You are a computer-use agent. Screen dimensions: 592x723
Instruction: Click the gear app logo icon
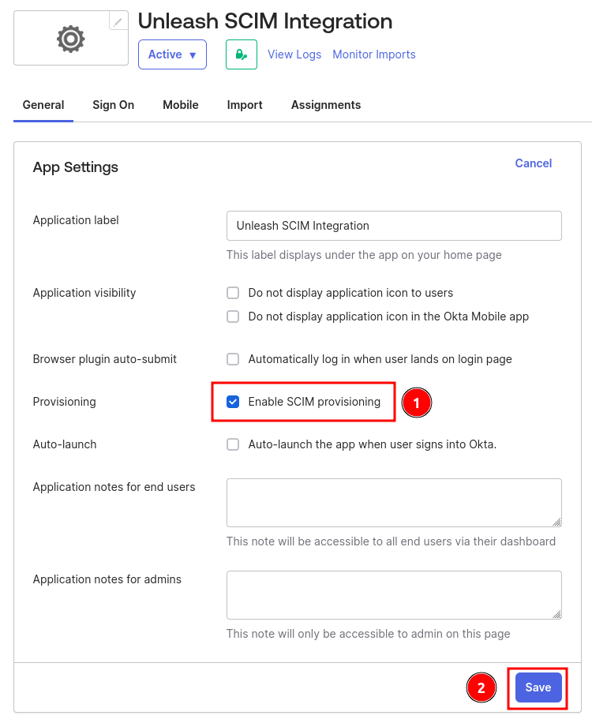(x=71, y=39)
